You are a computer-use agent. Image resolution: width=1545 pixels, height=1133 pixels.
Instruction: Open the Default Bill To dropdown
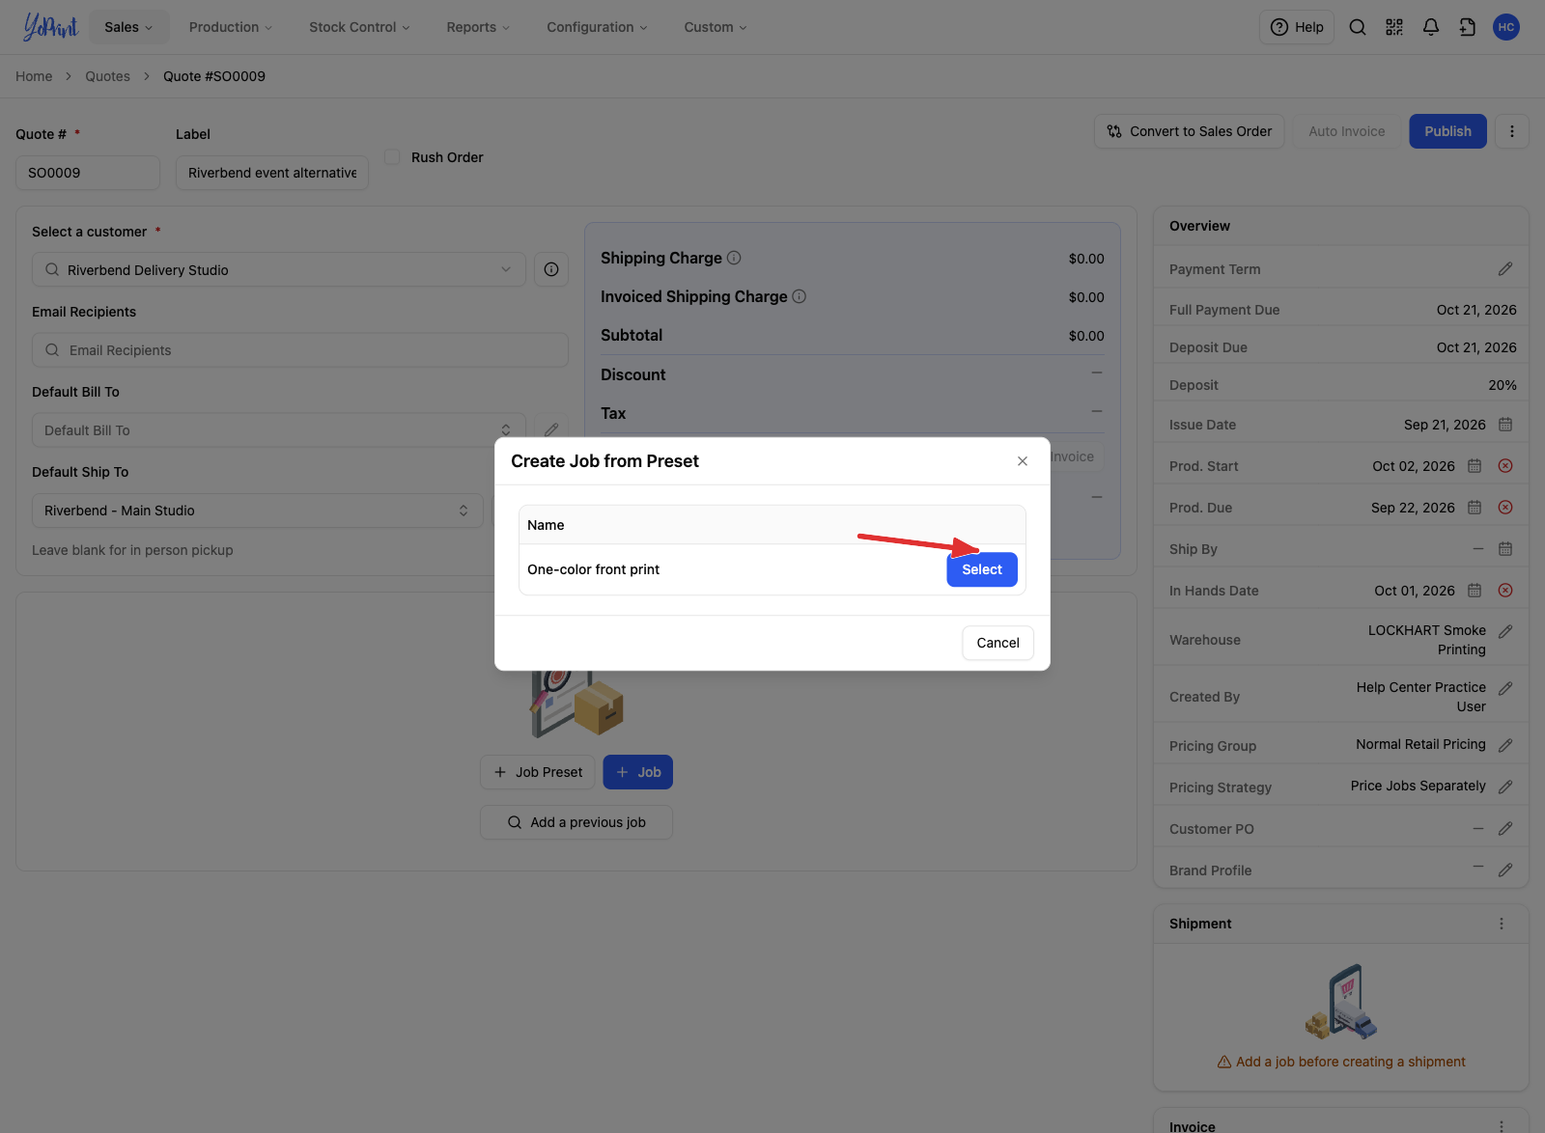tap(279, 430)
